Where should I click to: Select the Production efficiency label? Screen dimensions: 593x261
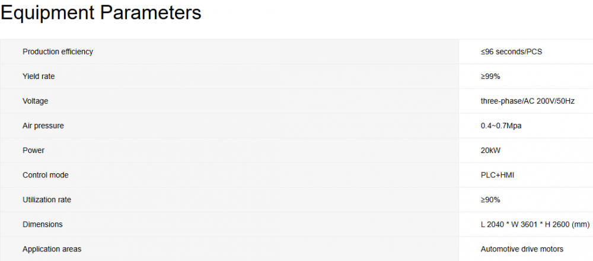tap(58, 52)
